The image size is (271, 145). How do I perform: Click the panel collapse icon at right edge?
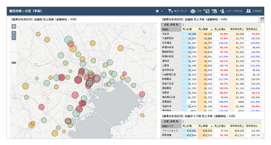pyautogui.click(x=262, y=19)
